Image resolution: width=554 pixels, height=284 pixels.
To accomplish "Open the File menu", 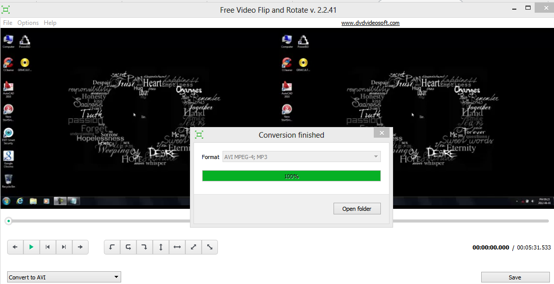I will pos(8,23).
